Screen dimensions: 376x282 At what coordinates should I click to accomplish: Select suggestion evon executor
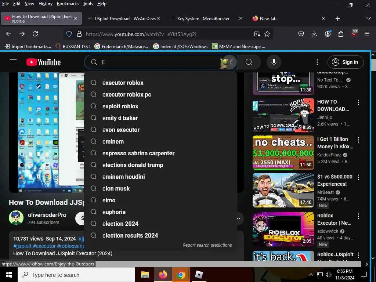coord(161,130)
